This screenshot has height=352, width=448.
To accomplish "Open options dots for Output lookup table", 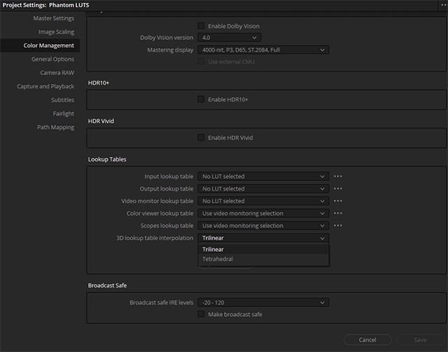I will [x=338, y=189].
